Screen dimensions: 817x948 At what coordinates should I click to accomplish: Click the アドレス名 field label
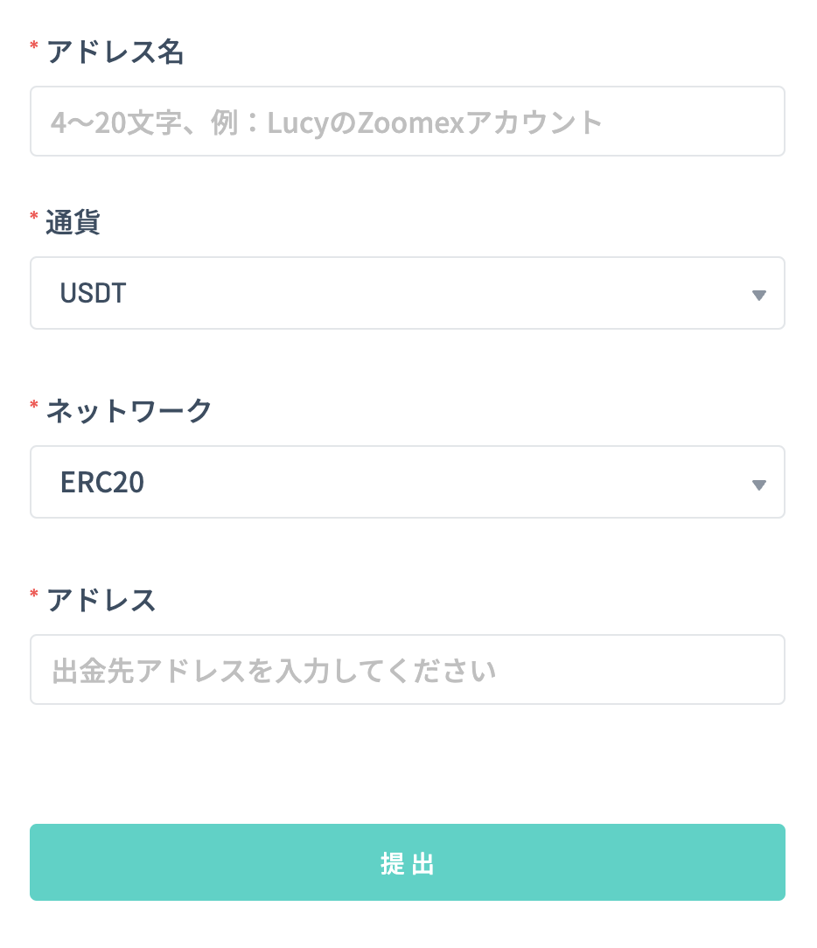click(115, 52)
